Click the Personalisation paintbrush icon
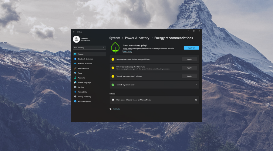The image size is (273, 151). [x=75, y=68]
